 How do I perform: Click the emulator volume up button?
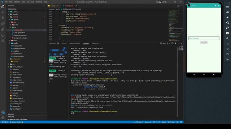pos(227,12)
